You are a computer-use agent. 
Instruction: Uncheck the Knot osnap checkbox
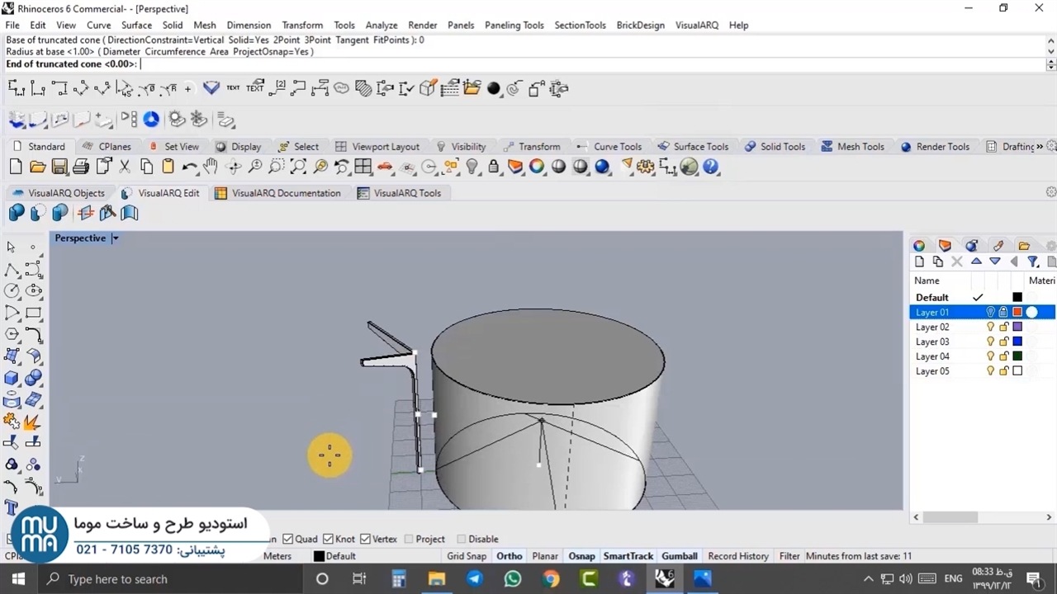point(328,539)
